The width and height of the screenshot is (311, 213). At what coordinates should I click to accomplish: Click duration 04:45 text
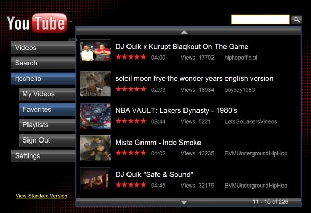[158, 186]
